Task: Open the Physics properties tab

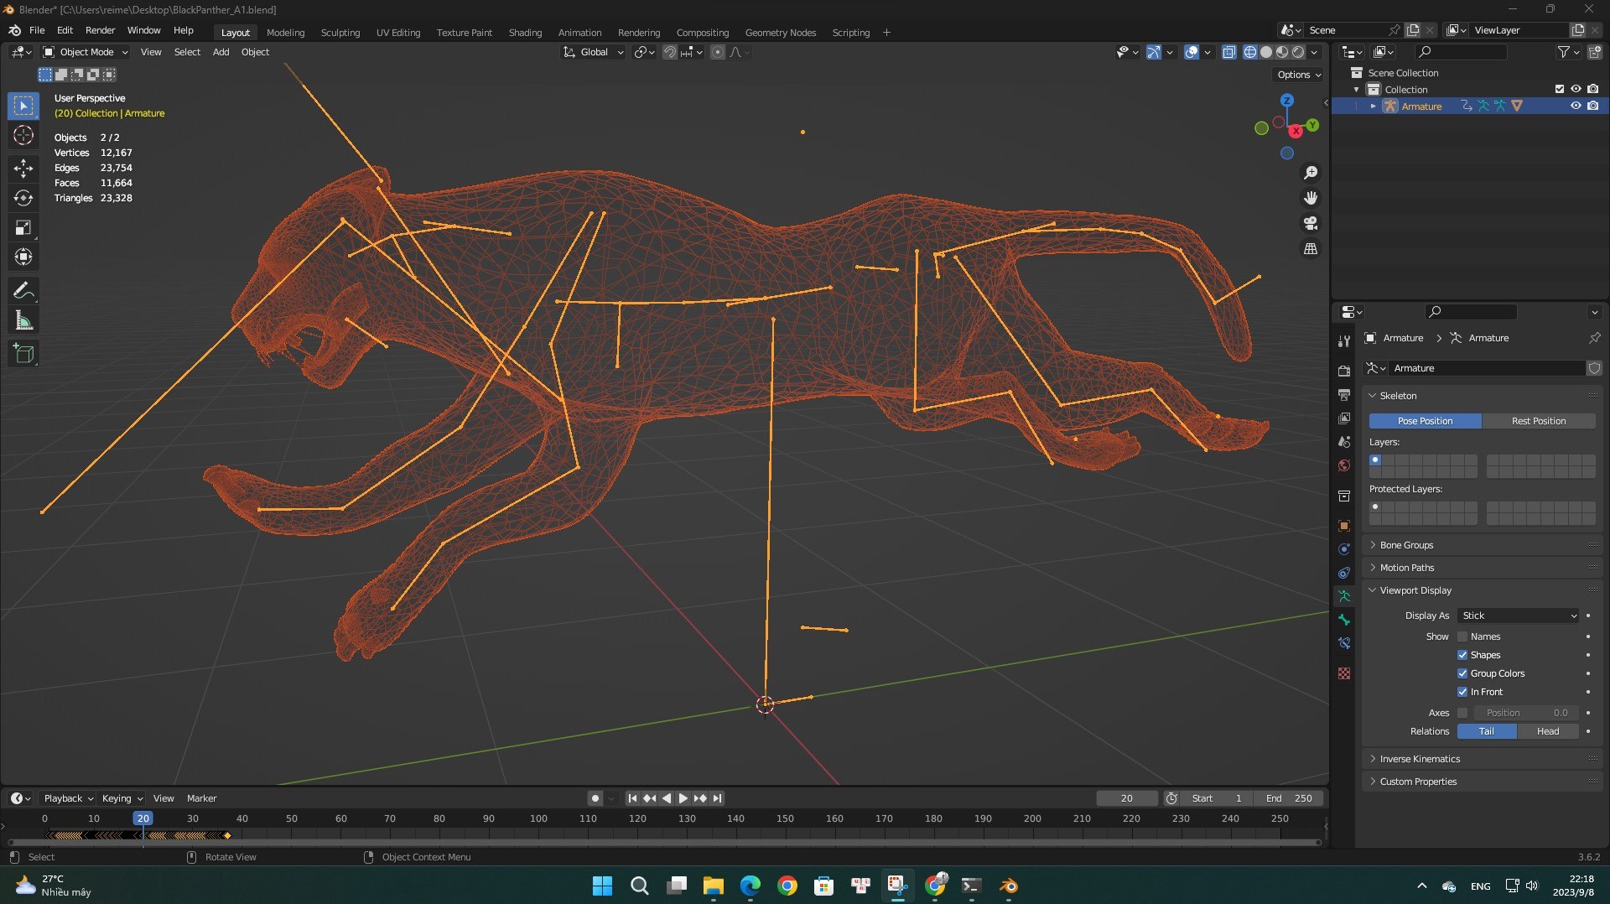Action: [1344, 549]
